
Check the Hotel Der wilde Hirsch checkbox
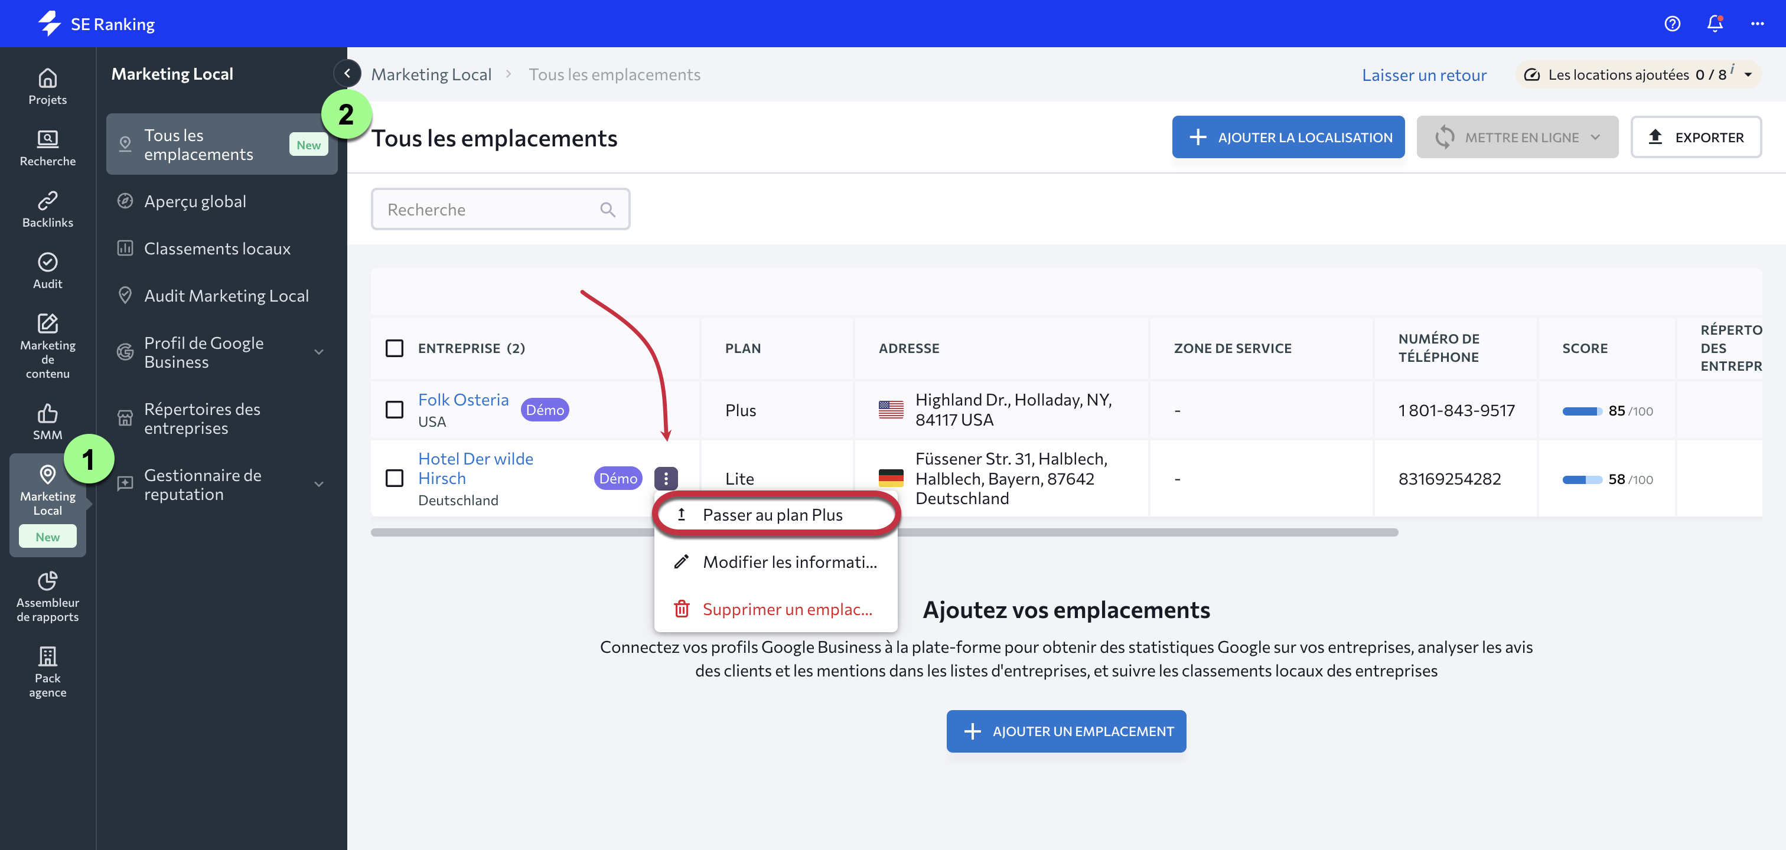pyautogui.click(x=395, y=478)
